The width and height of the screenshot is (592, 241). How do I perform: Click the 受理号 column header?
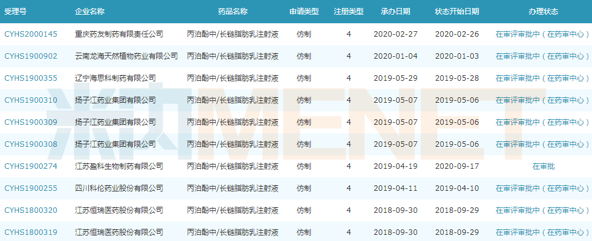tap(15, 11)
